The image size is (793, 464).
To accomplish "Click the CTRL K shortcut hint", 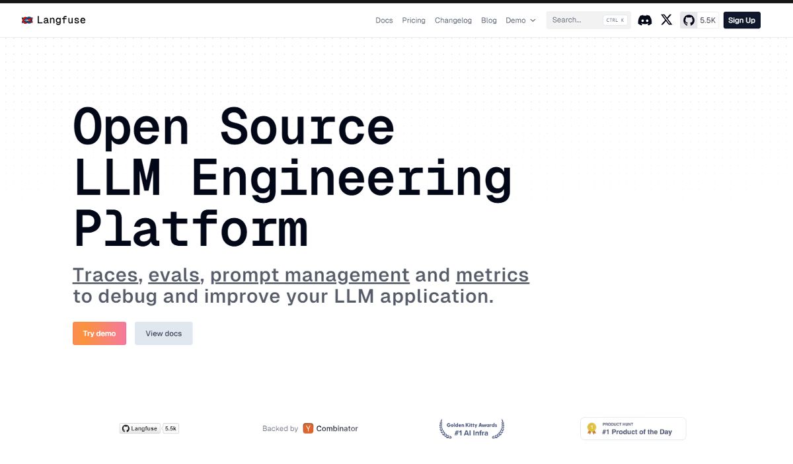I will (x=615, y=20).
